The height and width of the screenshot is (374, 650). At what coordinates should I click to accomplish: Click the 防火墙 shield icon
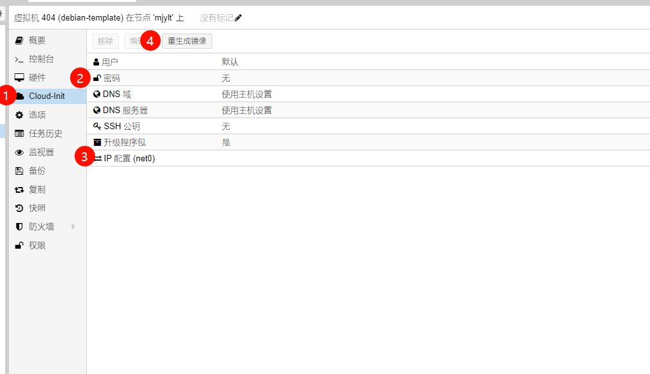(x=19, y=227)
